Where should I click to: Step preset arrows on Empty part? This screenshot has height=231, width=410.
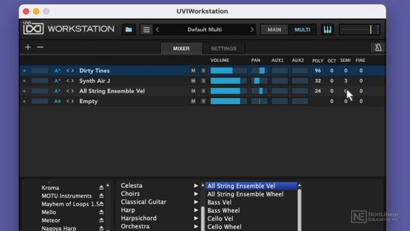(70, 101)
